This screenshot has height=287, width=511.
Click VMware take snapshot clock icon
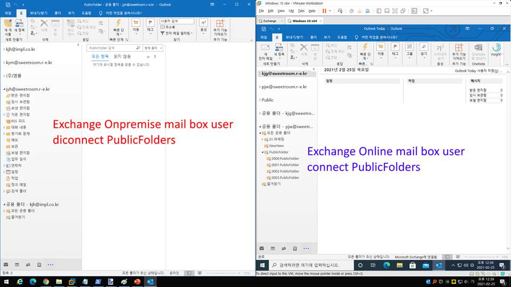click(351, 11)
